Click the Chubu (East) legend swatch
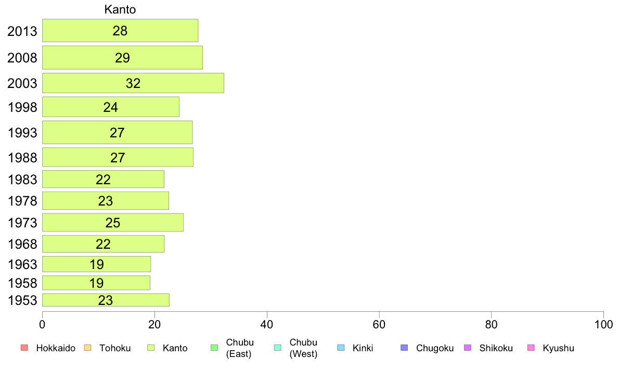 214,348
